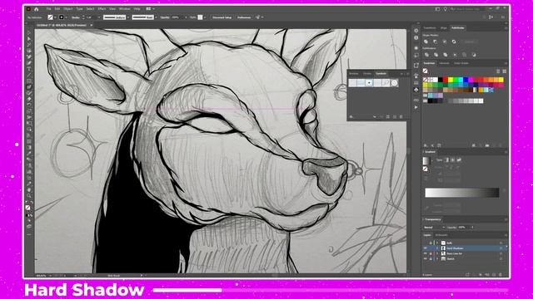The image size is (533, 299).
Task: Click the Expand button in Pathfinder panel
Action: click(470, 42)
